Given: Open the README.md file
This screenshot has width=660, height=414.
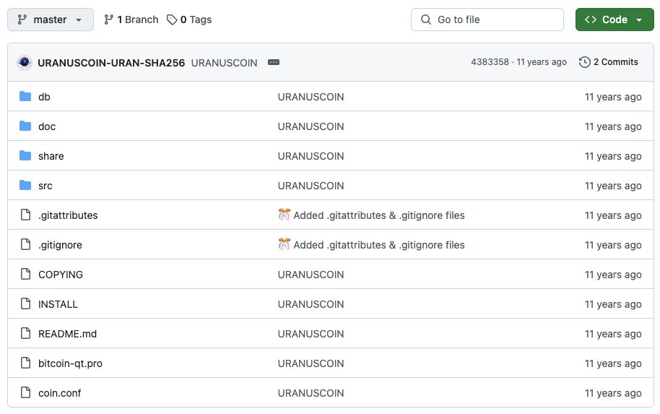Looking at the screenshot, I should point(67,334).
